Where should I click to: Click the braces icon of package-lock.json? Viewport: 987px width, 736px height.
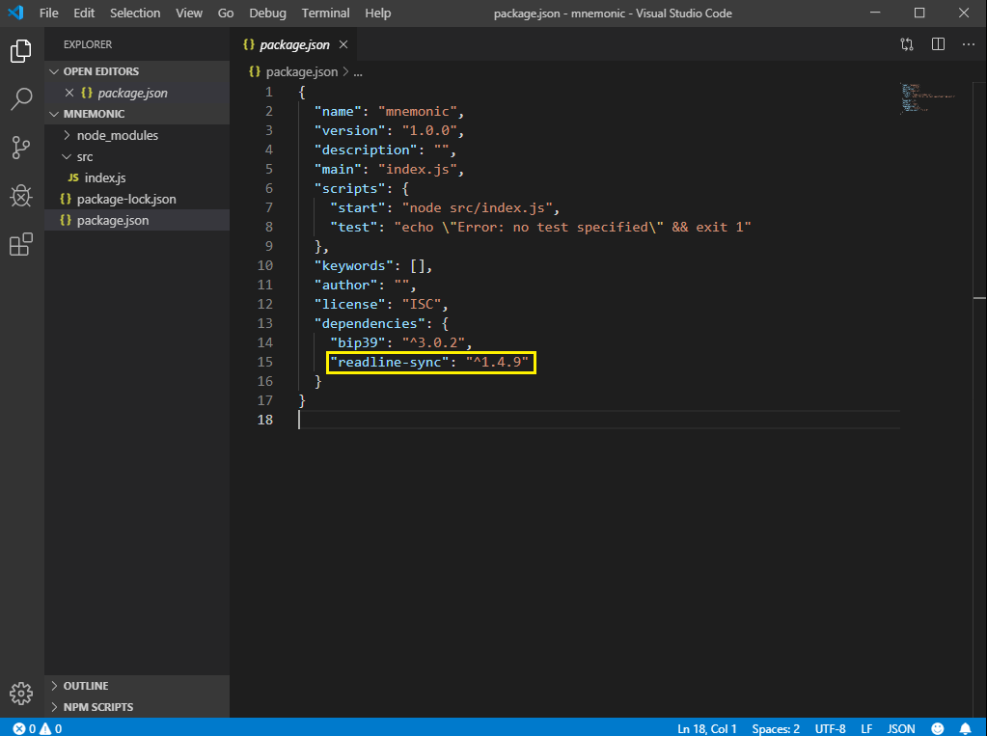(66, 199)
